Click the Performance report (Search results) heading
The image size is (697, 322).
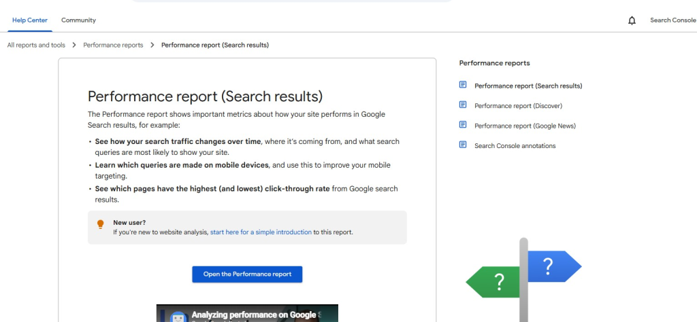(206, 96)
